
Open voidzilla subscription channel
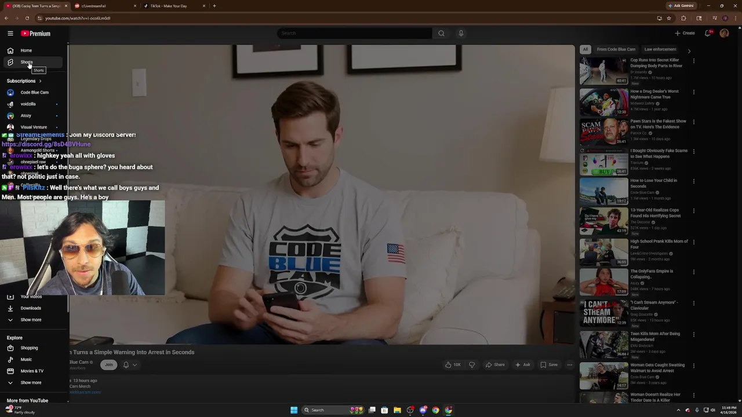(x=34, y=104)
